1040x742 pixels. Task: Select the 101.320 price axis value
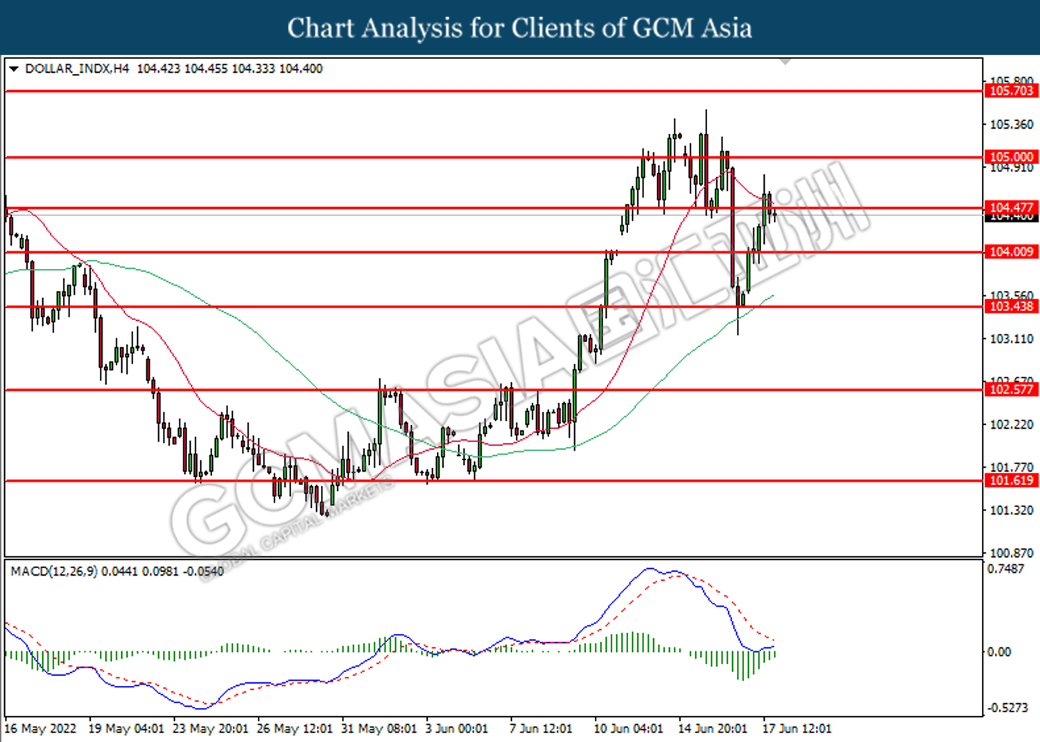1012,511
